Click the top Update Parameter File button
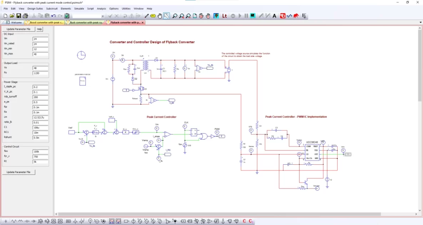This screenshot has width=423, height=225. coord(19,29)
